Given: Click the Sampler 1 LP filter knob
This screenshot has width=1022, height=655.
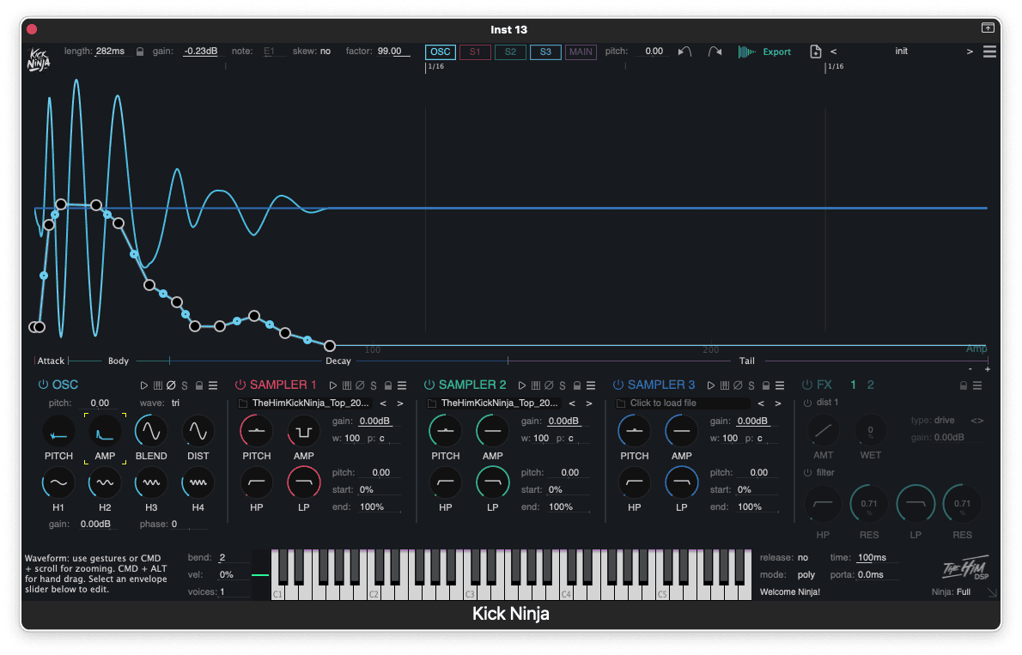Looking at the screenshot, I should (304, 483).
